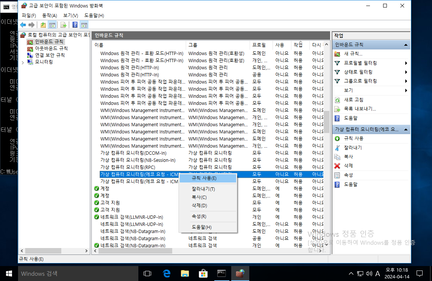Select 아웃바운드 규칙 in the tree
The width and height of the screenshot is (432, 281).
pyautogui.click(x=51, y=48)
